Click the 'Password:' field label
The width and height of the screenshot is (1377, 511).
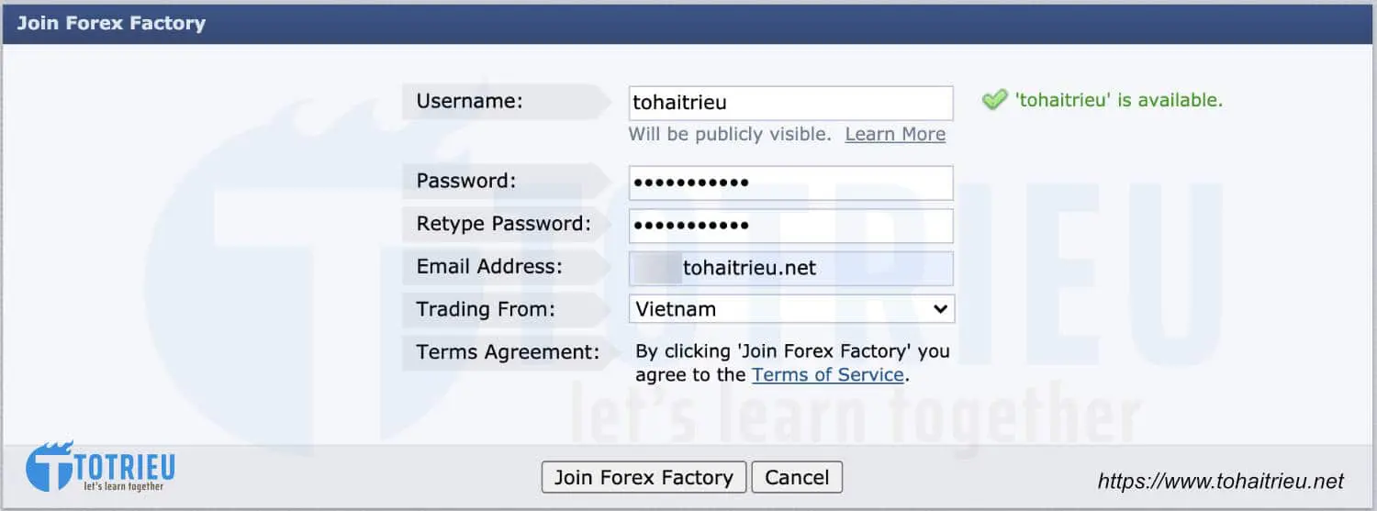pyautogui.click(x=466, y=181)
